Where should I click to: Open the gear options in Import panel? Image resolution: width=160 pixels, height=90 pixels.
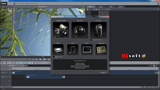tap(99, 9)
